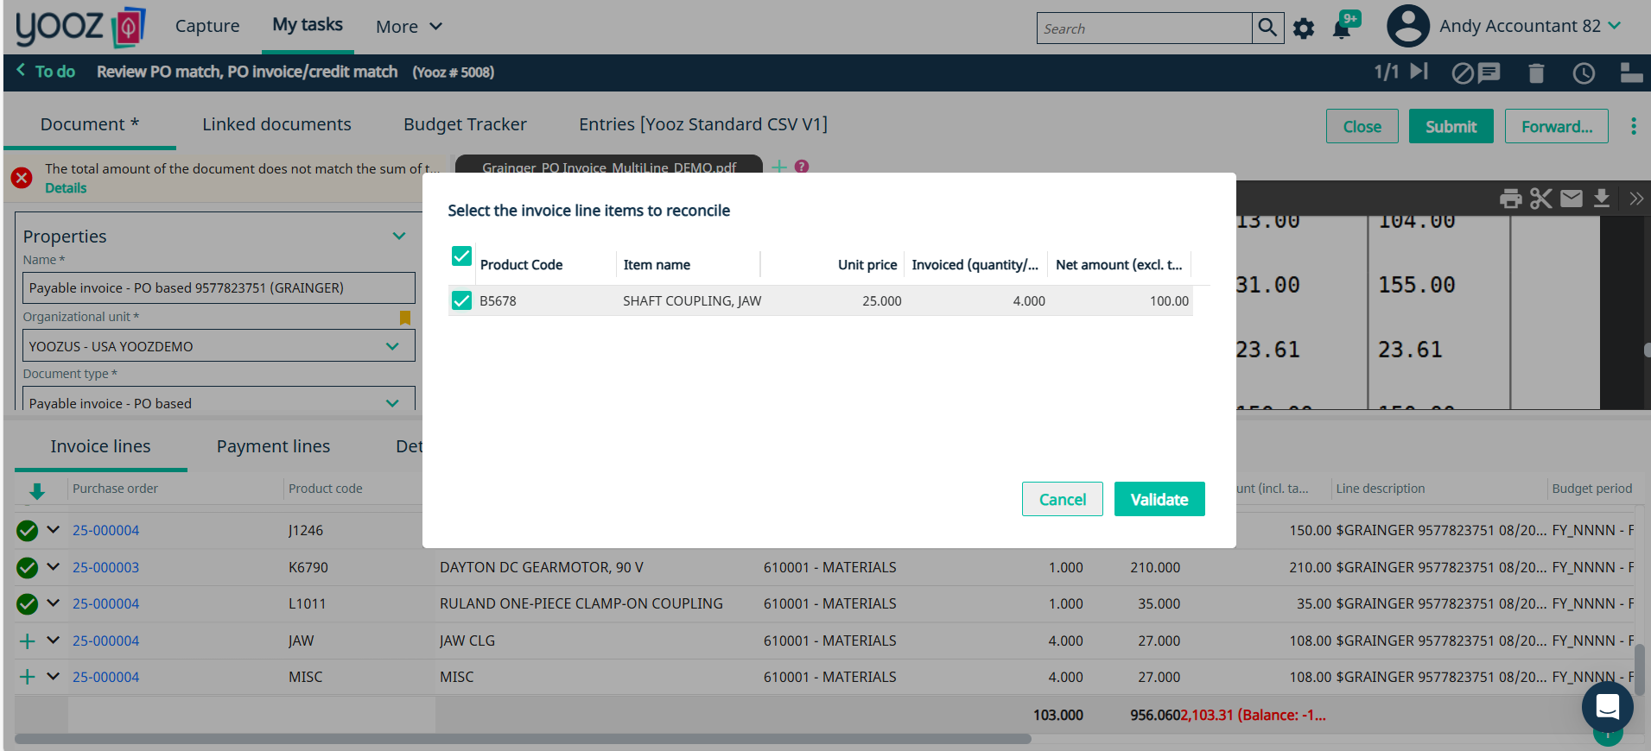This screenshot has height=751, width=1651.
Task: Go back to To do list
Action: [x=46, y=72]
